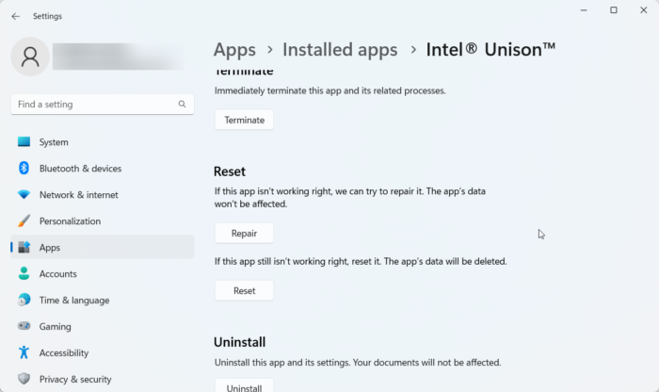
Task: Navigate to Installed apps breadcrumb
Action: (340, 49)
